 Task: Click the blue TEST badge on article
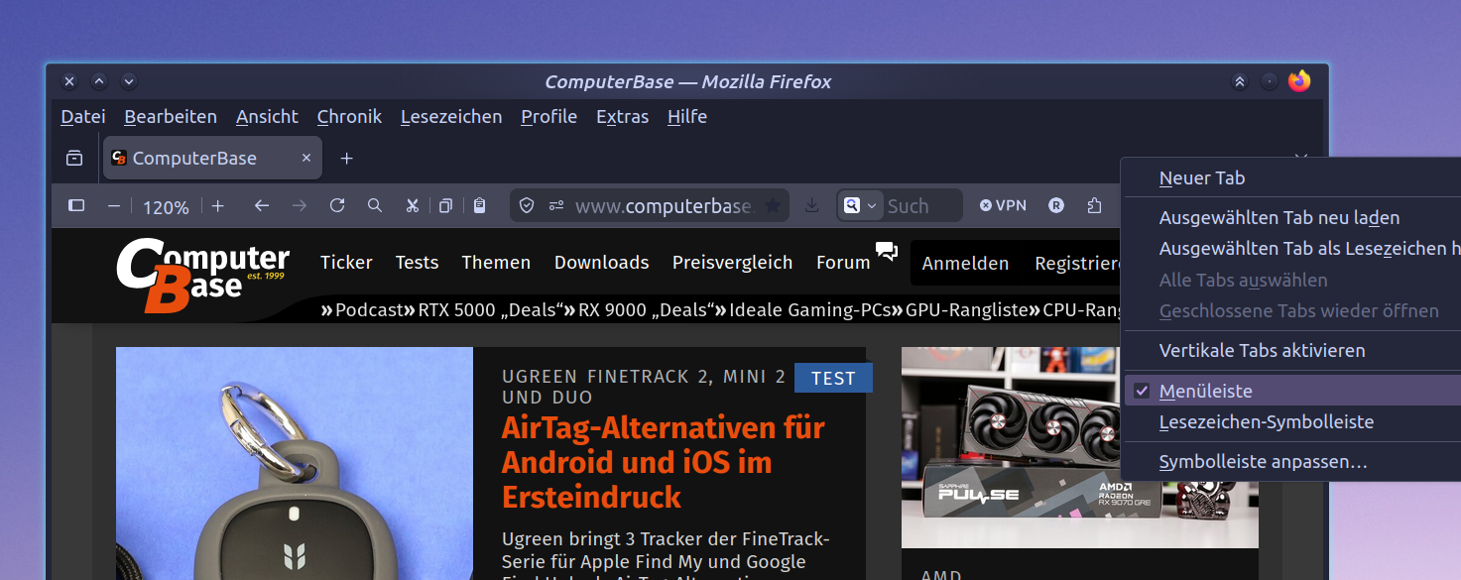[x=833, y=378]
